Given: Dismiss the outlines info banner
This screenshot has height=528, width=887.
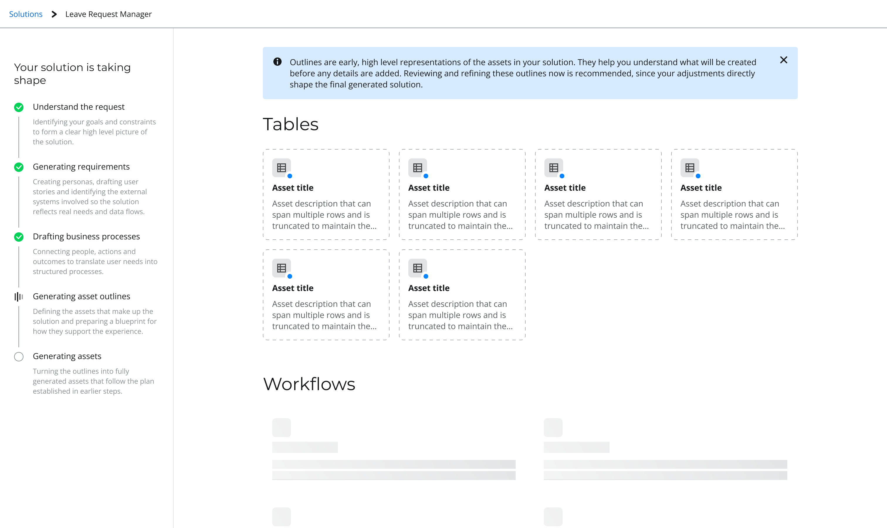Looking at the screenshot, I should (783, 60).
